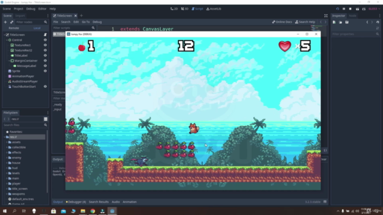383x215 pixels.
Task: Expand the title_screen folder
Action: 7,189
